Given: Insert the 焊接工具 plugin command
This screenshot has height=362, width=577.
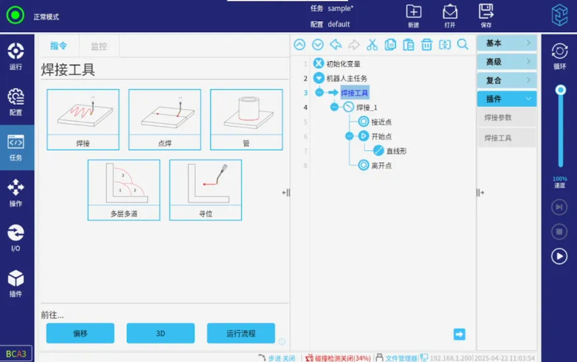Looking at the screenshot, I should 506,138.
